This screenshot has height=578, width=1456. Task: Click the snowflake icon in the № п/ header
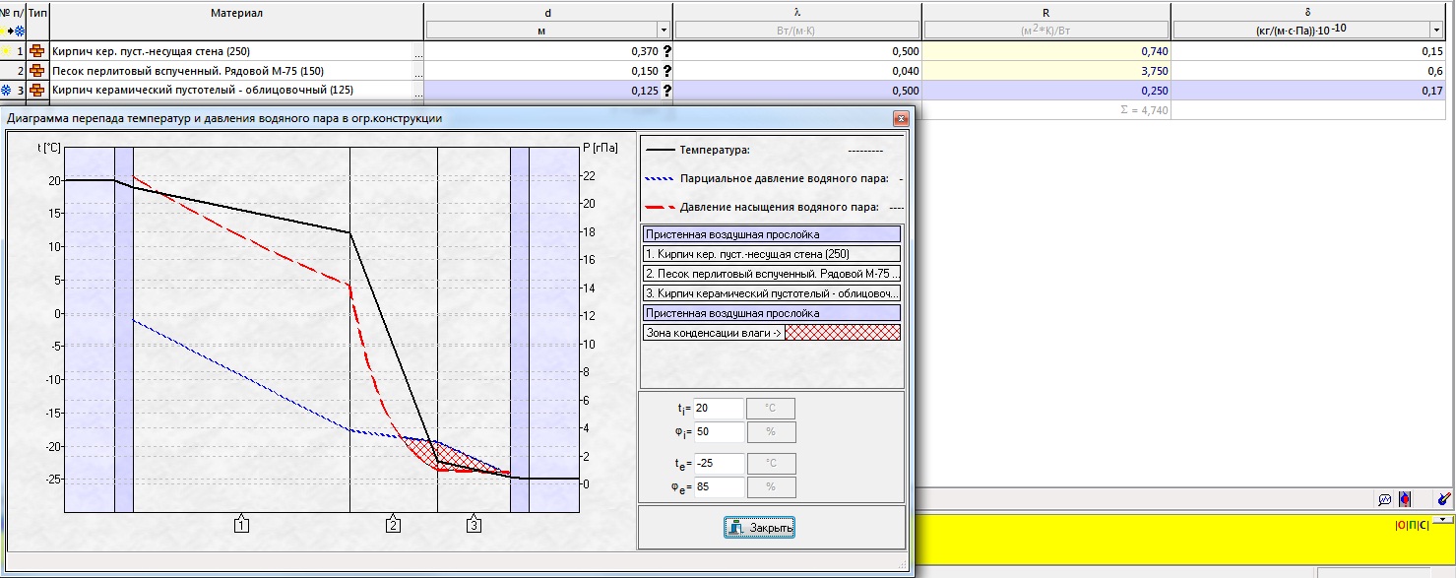(20, 30)
